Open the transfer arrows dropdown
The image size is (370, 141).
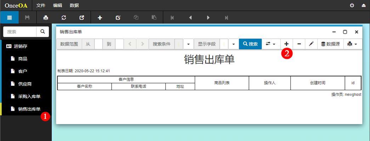click(x=271, y=44)
